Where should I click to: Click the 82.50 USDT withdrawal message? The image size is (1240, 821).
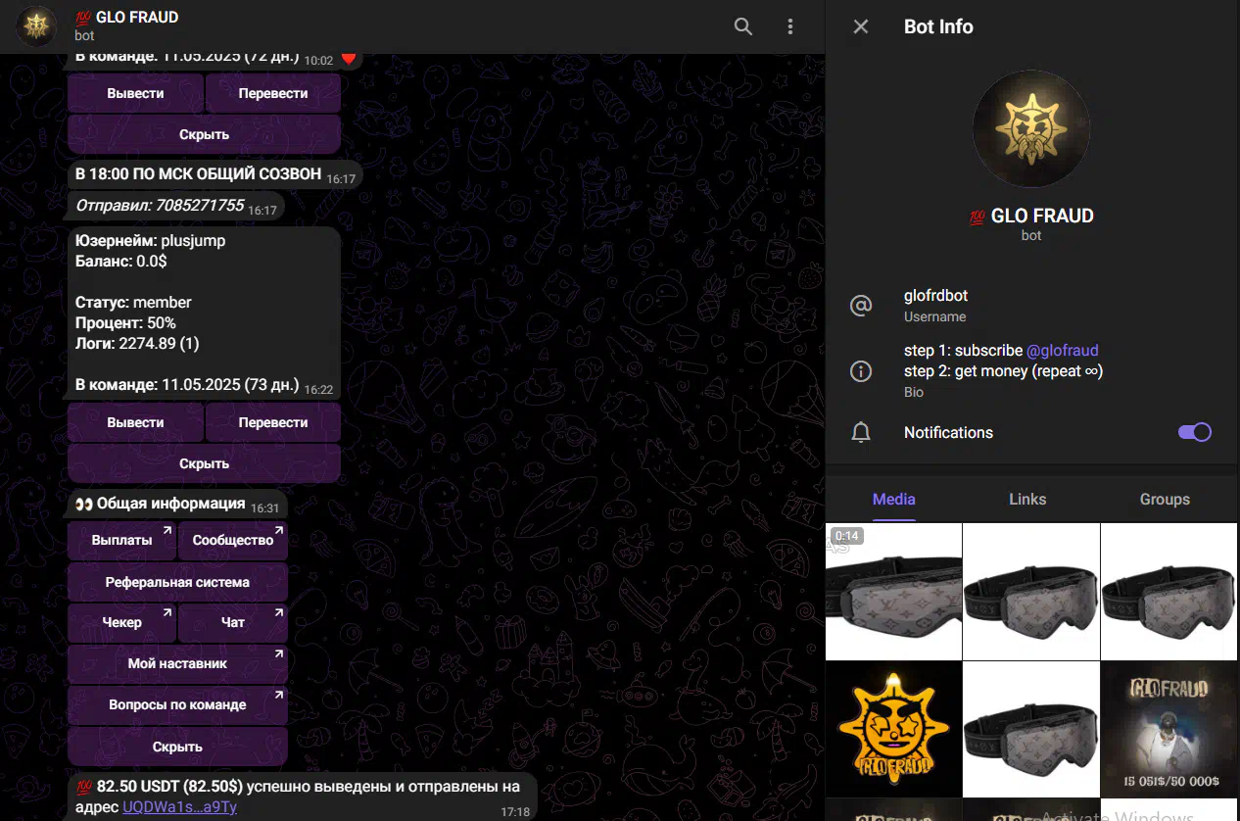tap(302, 797)
